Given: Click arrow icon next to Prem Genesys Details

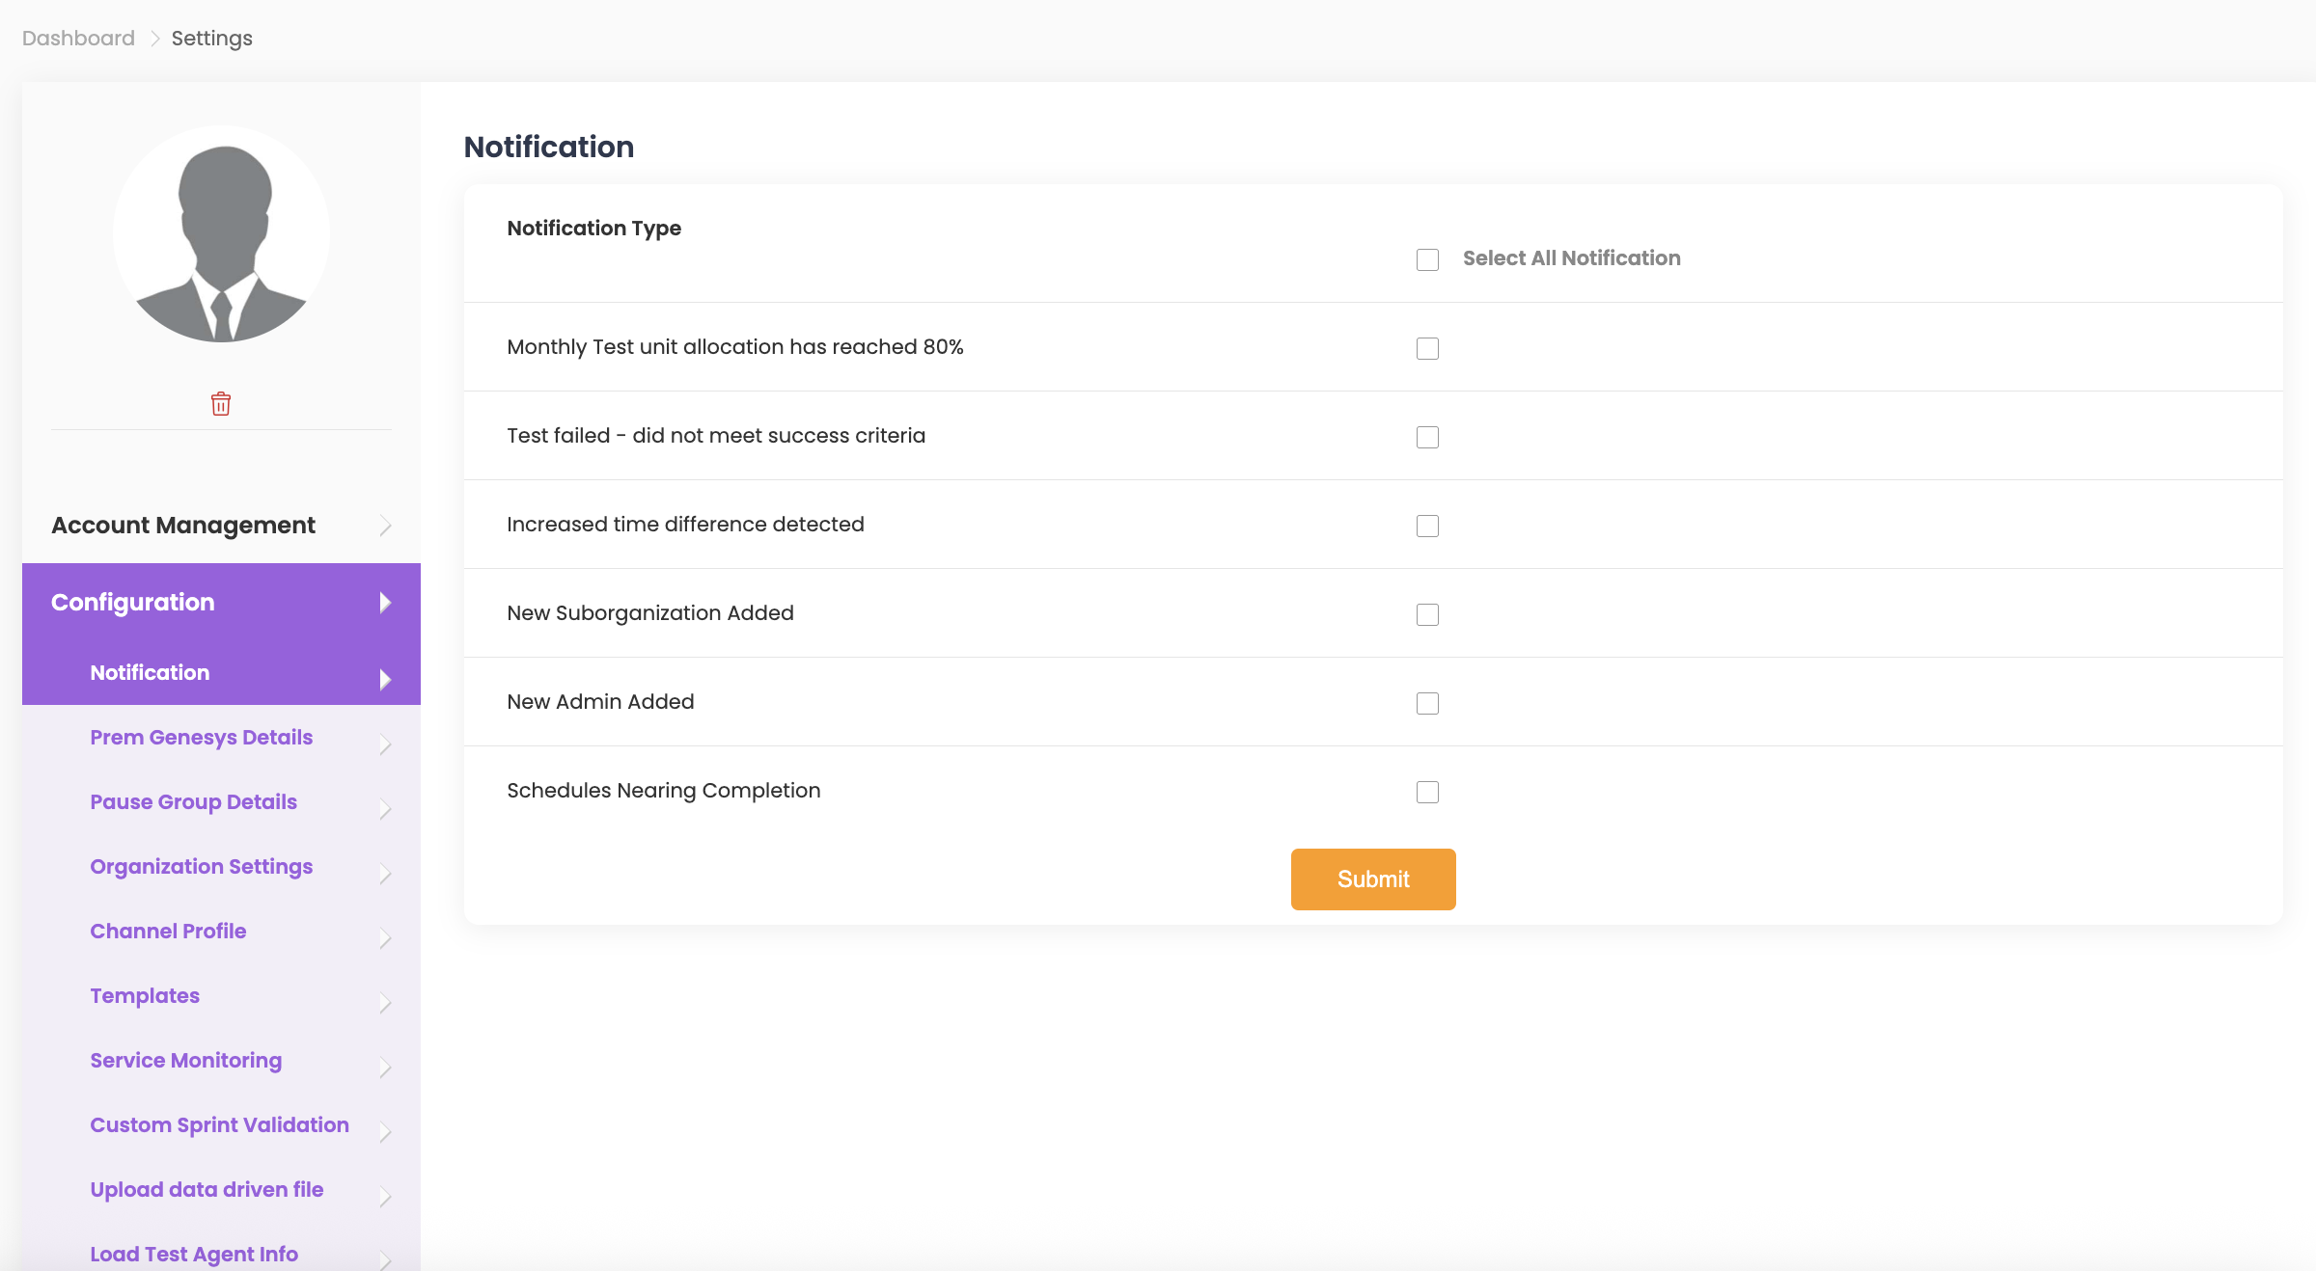Looking at the screenshot, I should tap(385, 744).
